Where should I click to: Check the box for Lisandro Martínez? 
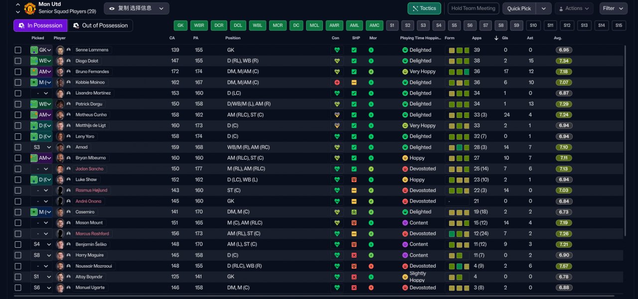point(18,93)
